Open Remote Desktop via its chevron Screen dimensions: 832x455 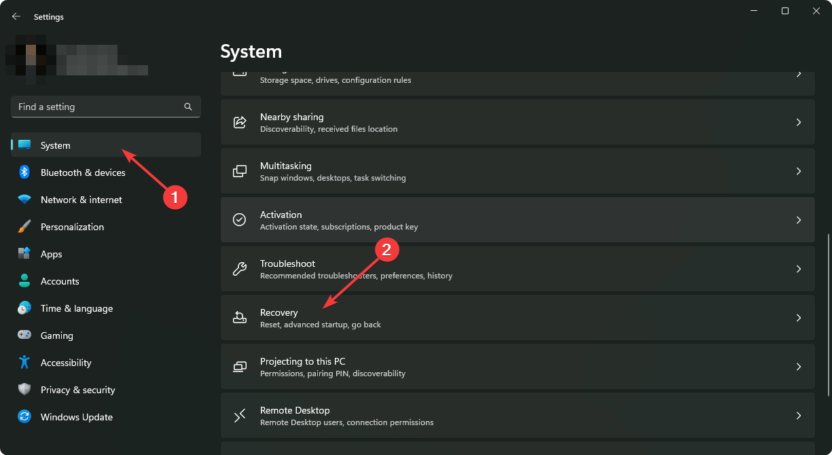(x=799, y=416)
